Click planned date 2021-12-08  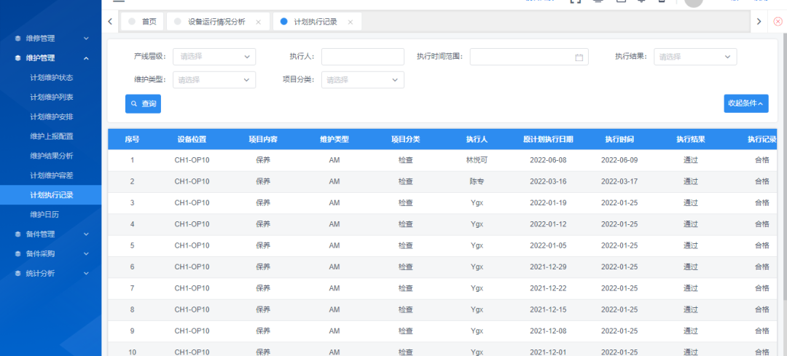pyautogui.click(x=548, y=331)
